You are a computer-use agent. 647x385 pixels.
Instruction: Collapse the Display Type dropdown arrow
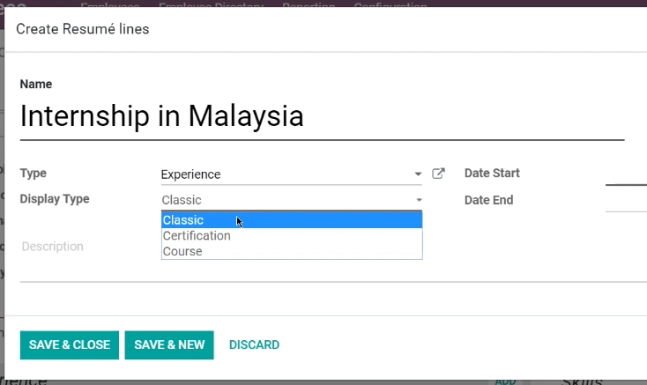[419, 200]
